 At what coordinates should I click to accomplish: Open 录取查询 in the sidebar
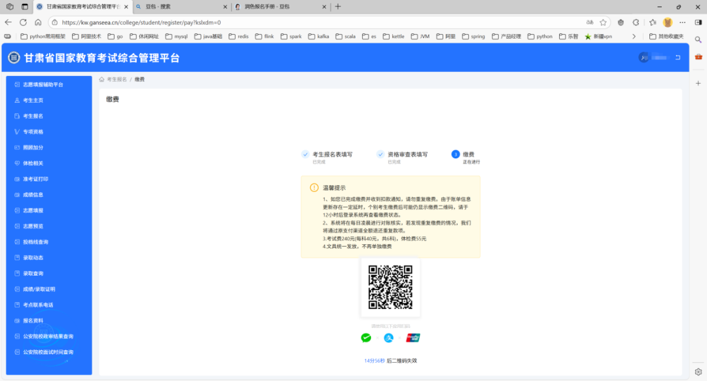click(x=29, y=273)
